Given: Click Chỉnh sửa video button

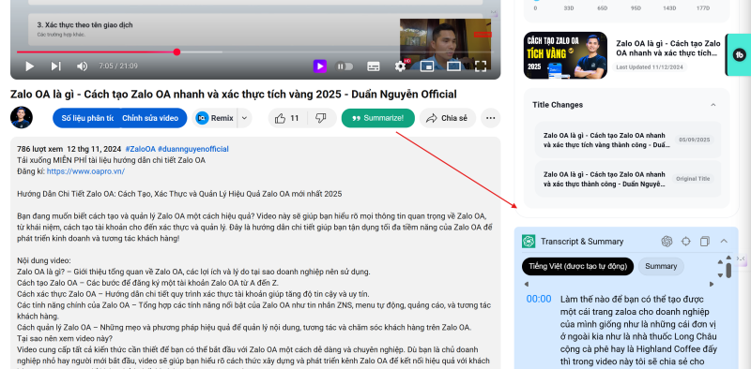Looking at the screenshot, I should (150, 118).
